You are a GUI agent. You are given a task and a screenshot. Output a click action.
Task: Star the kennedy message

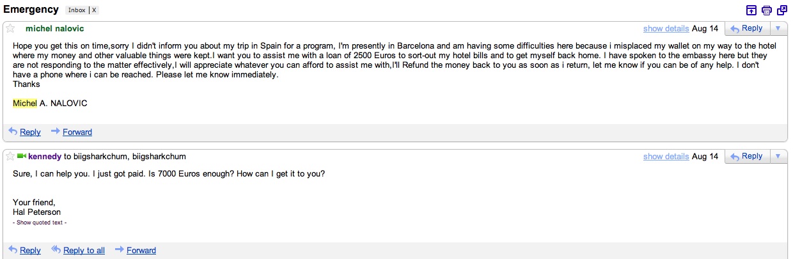(10, 156)
